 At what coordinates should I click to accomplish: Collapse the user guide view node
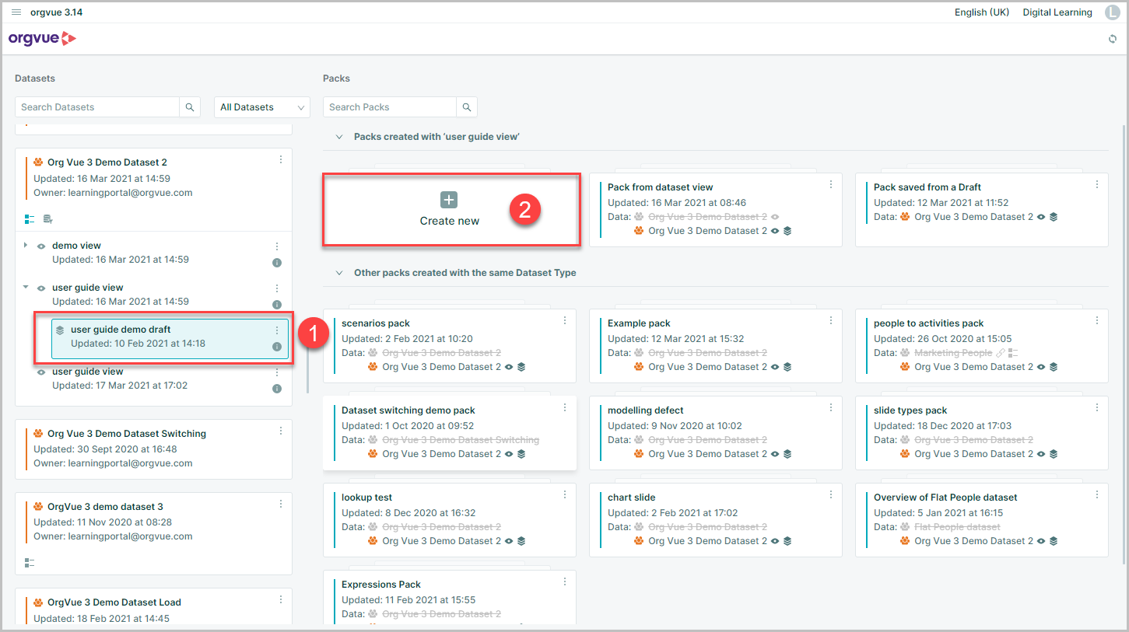tap(26, 287)
